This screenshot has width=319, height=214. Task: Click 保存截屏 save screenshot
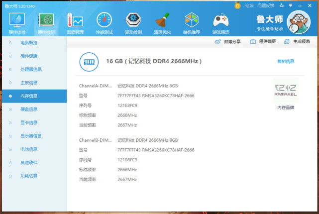(263, 41)
